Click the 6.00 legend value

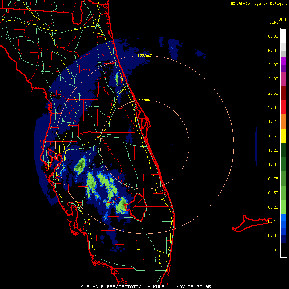coord(273,50)
